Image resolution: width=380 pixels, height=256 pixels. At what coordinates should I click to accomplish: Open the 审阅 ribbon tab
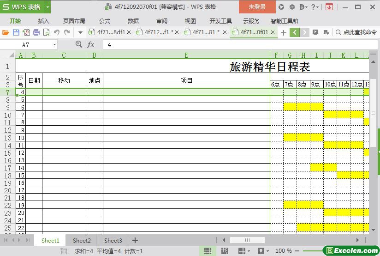162,21
